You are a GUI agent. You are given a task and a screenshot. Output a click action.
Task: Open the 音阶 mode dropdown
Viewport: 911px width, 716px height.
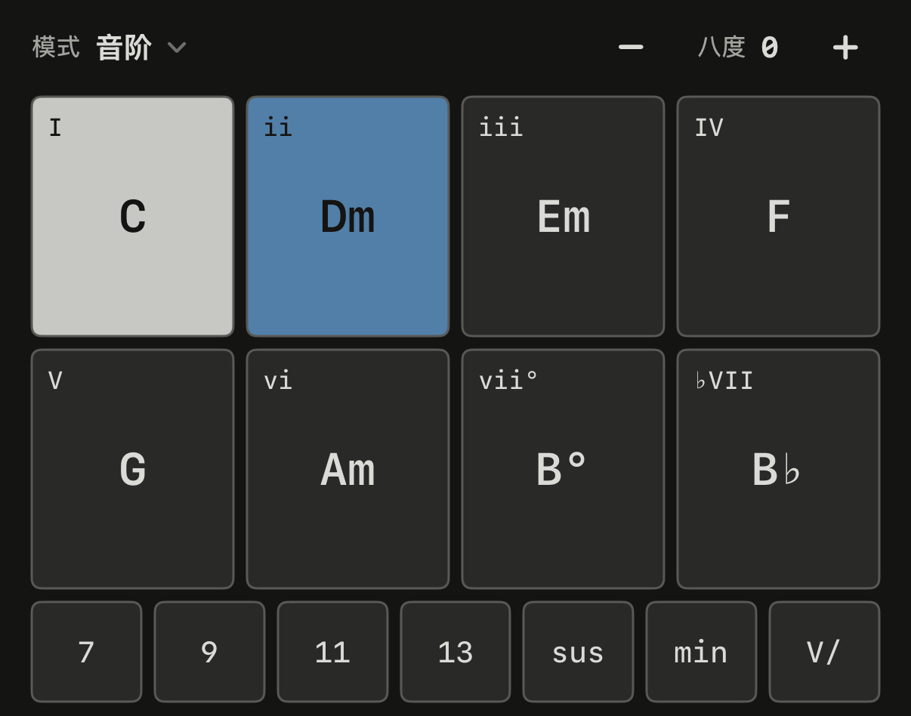click(142, 48)
